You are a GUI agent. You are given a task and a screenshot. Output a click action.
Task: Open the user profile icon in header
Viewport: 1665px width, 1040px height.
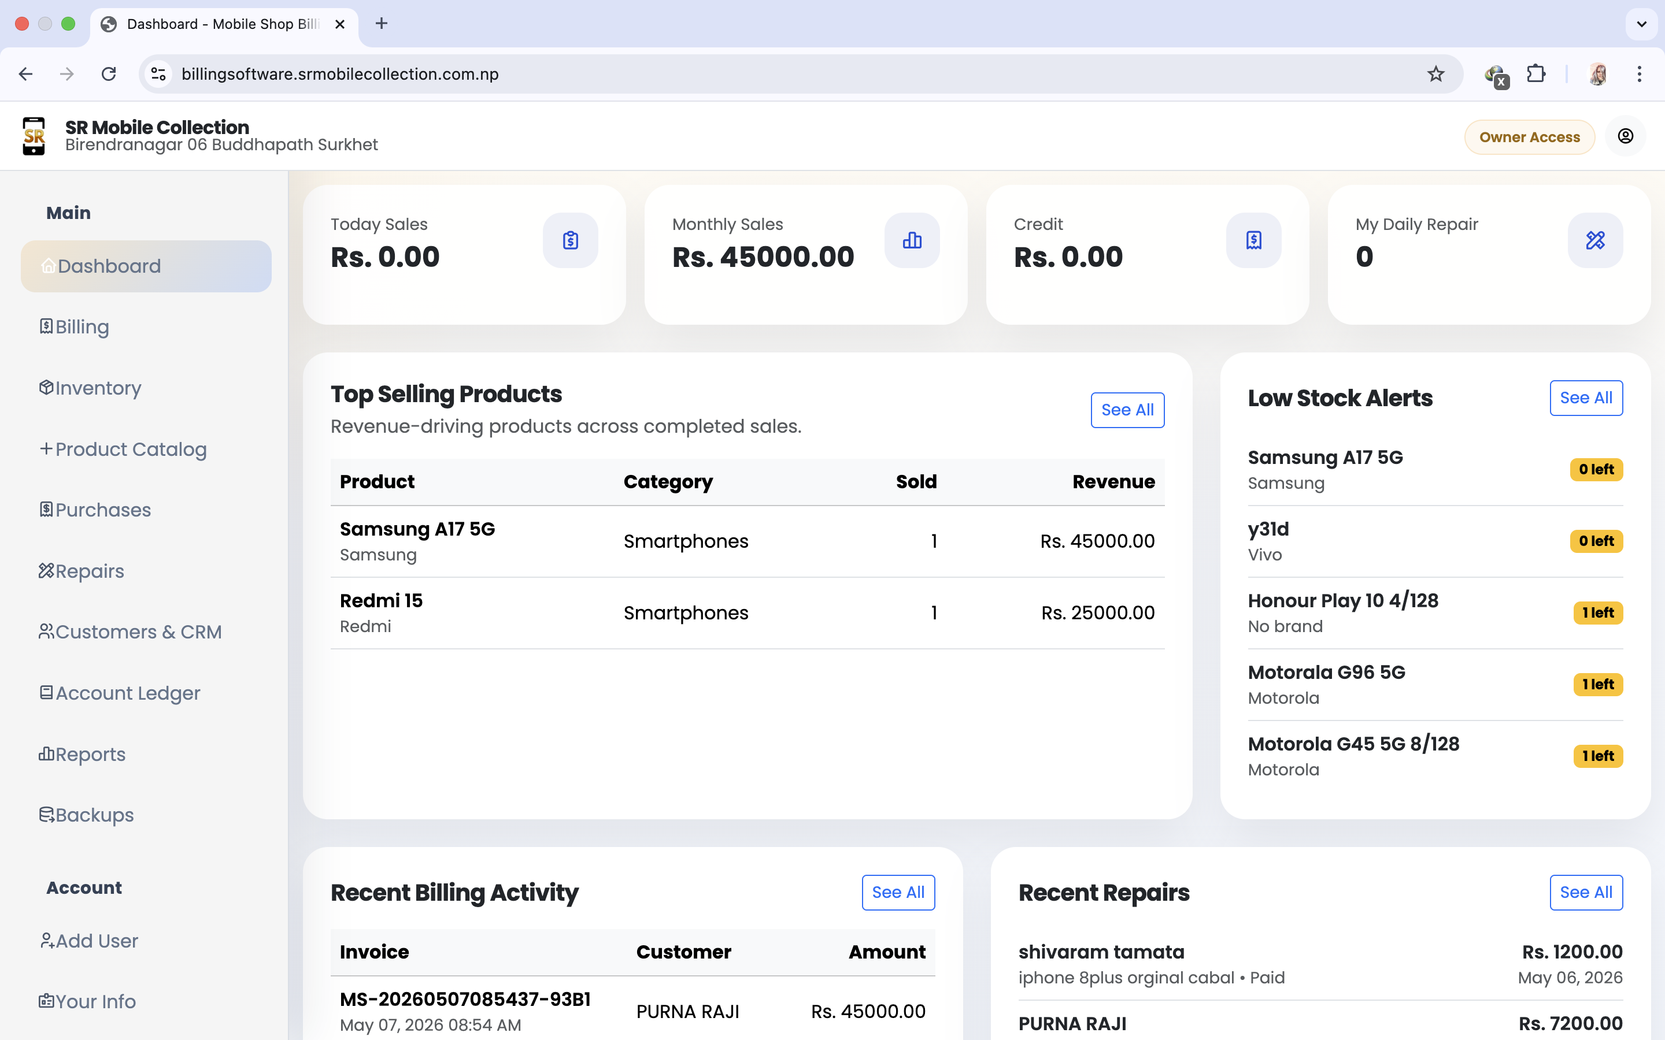tap(1625, 136)
